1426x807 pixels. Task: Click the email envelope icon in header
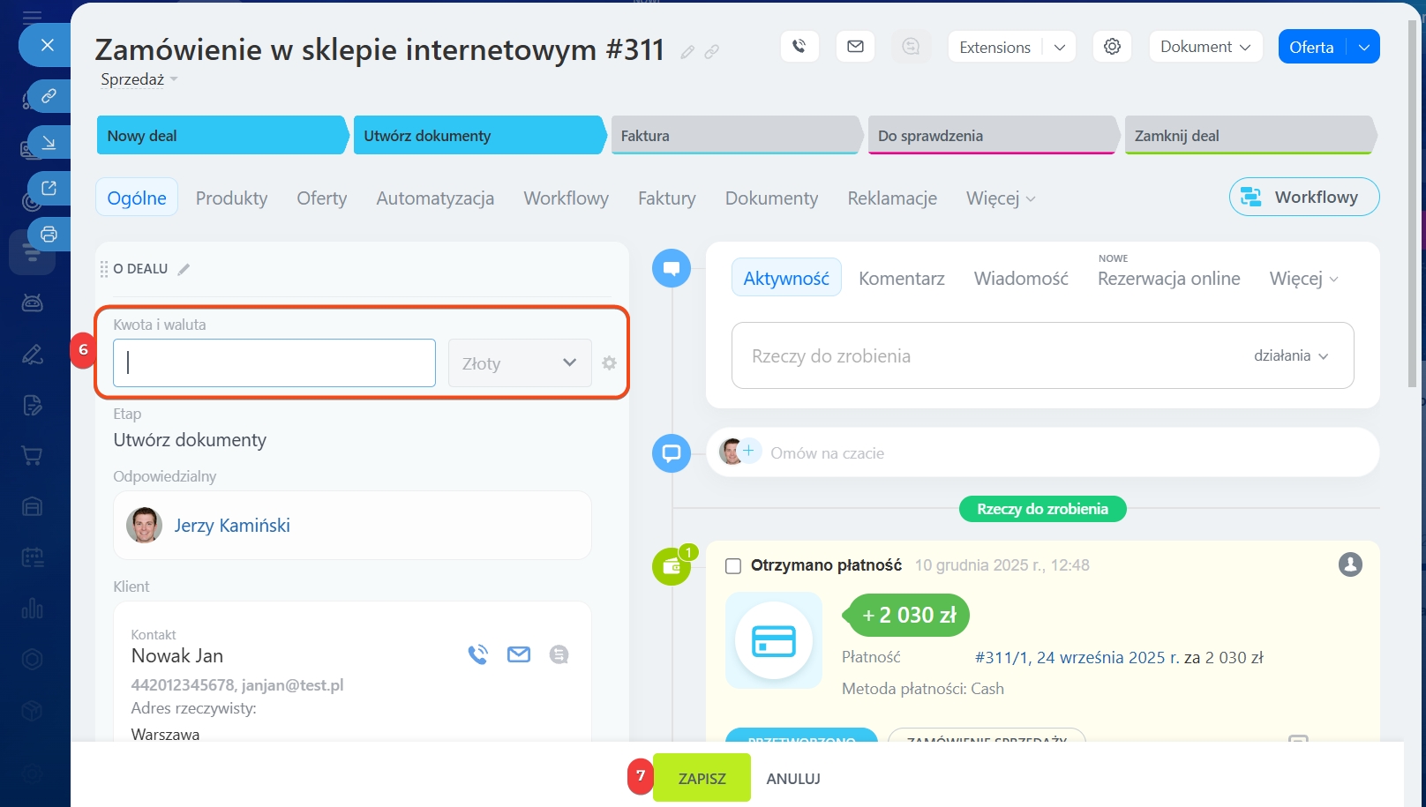(x=855, y=47)
